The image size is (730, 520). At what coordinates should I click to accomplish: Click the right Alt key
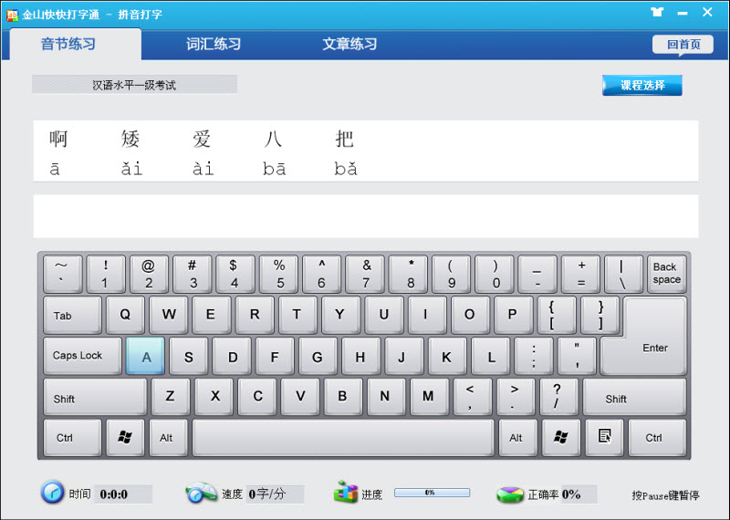pyautogui.click(x=517, y=437)
